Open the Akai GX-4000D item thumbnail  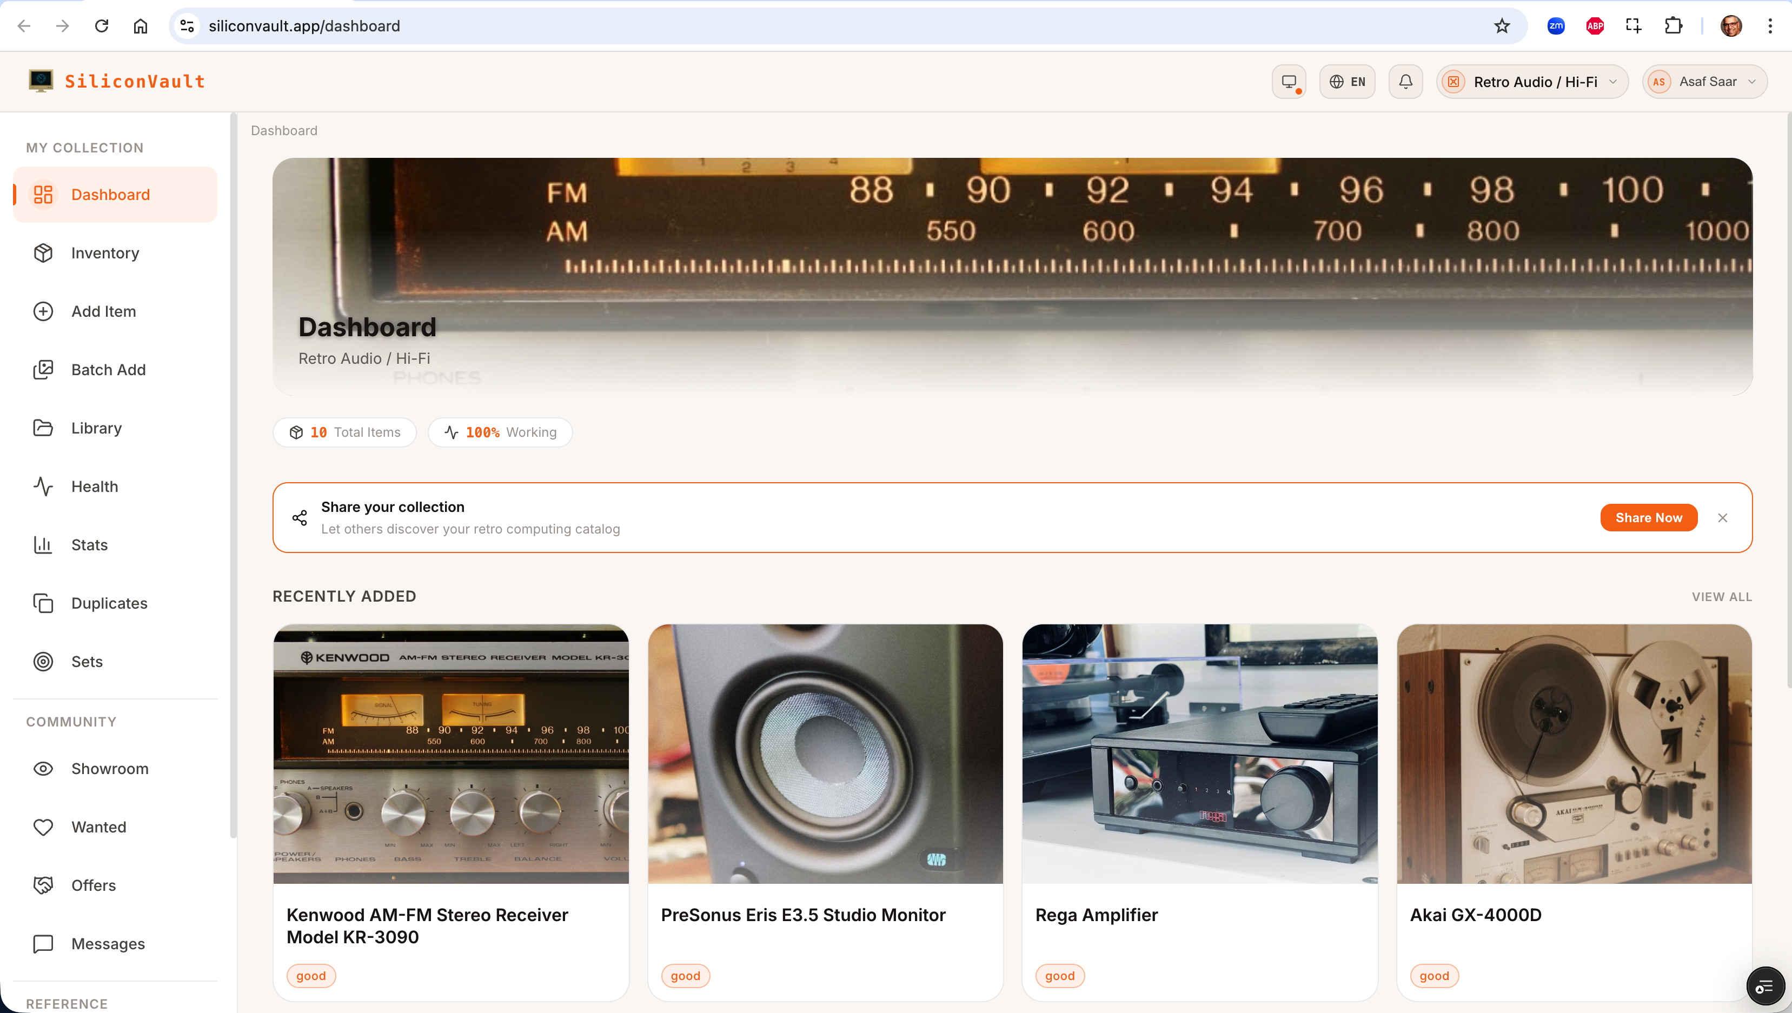point(1574,754)
